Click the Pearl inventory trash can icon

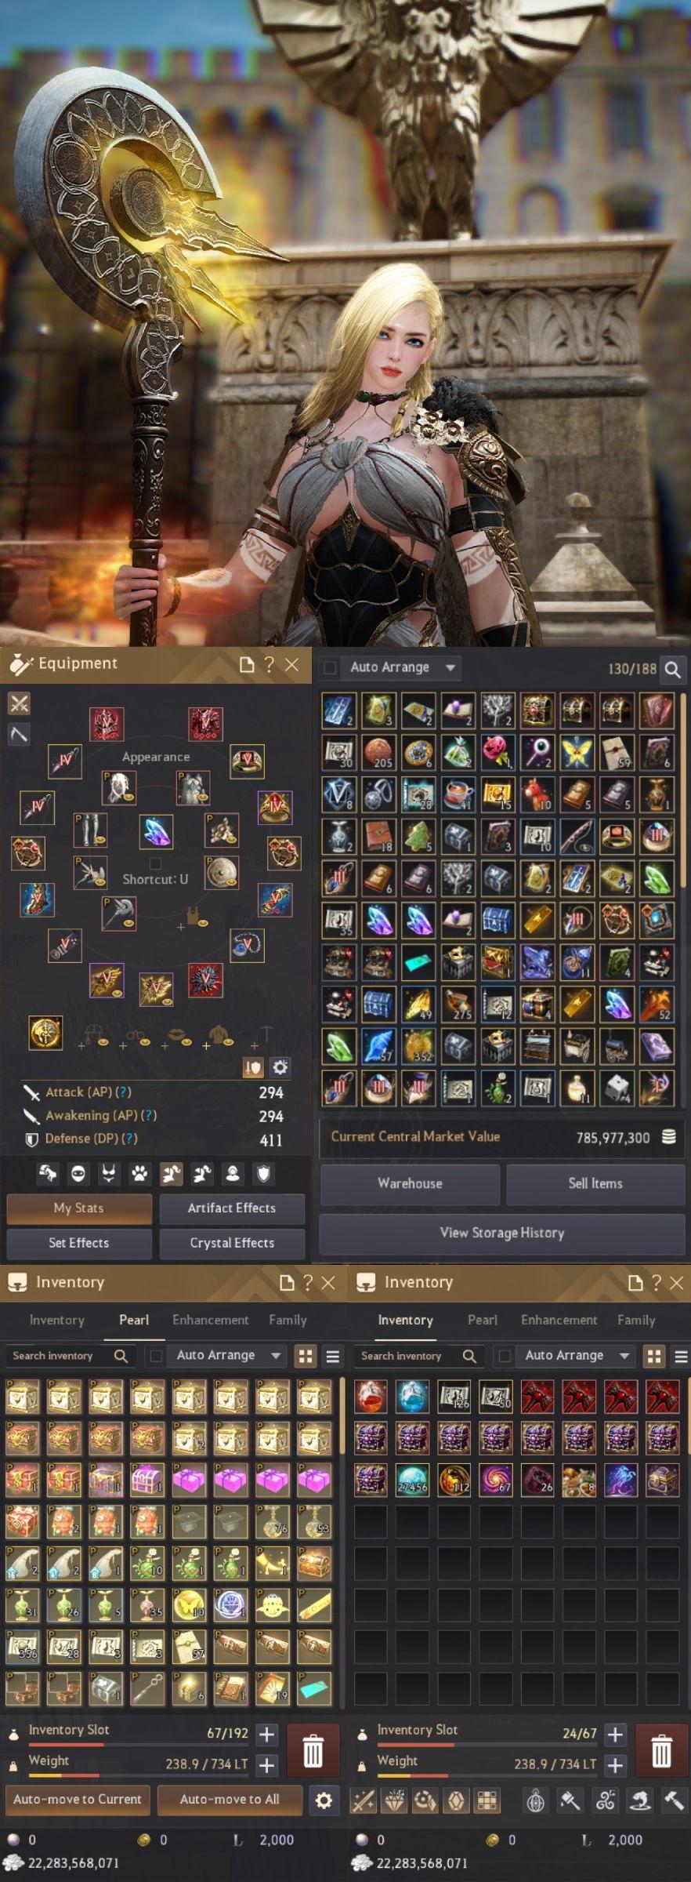pos(313,1751)
